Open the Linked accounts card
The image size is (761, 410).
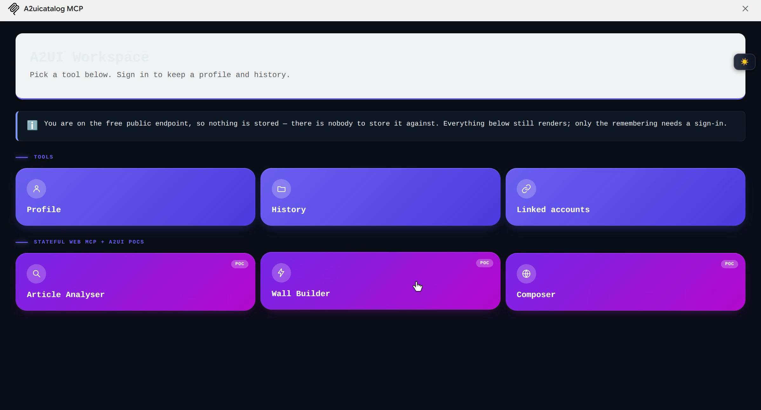pos(625,197)
